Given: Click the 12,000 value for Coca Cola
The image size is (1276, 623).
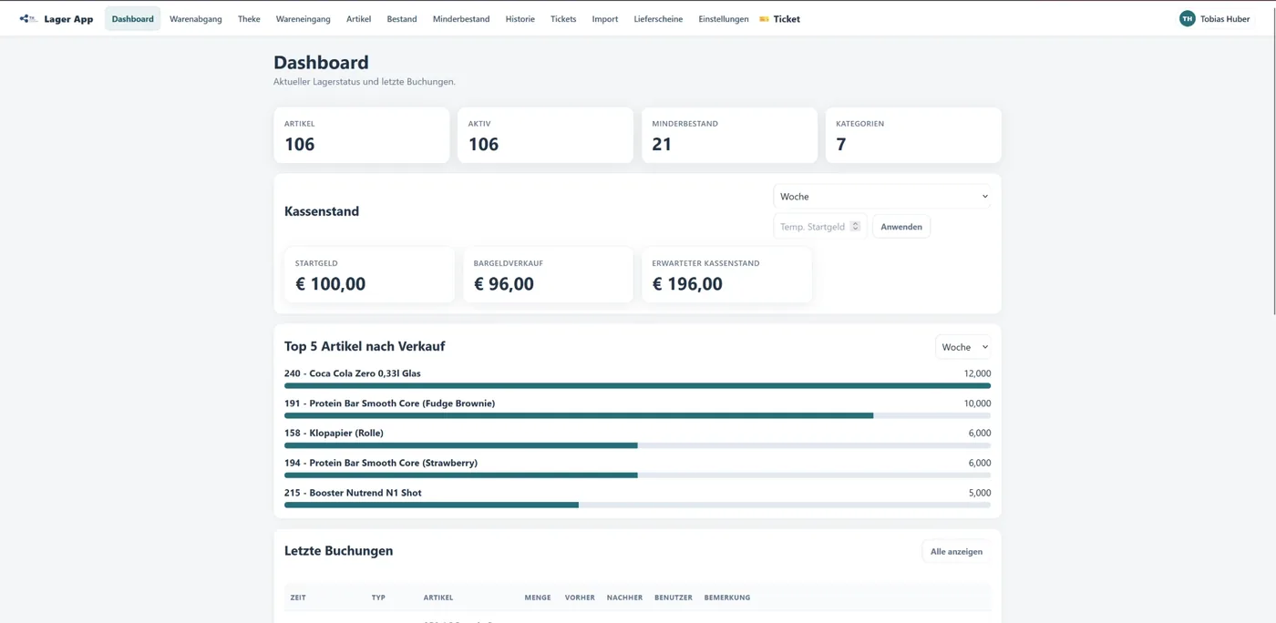Looking at the screenshot, I should [x=977, y=373].
